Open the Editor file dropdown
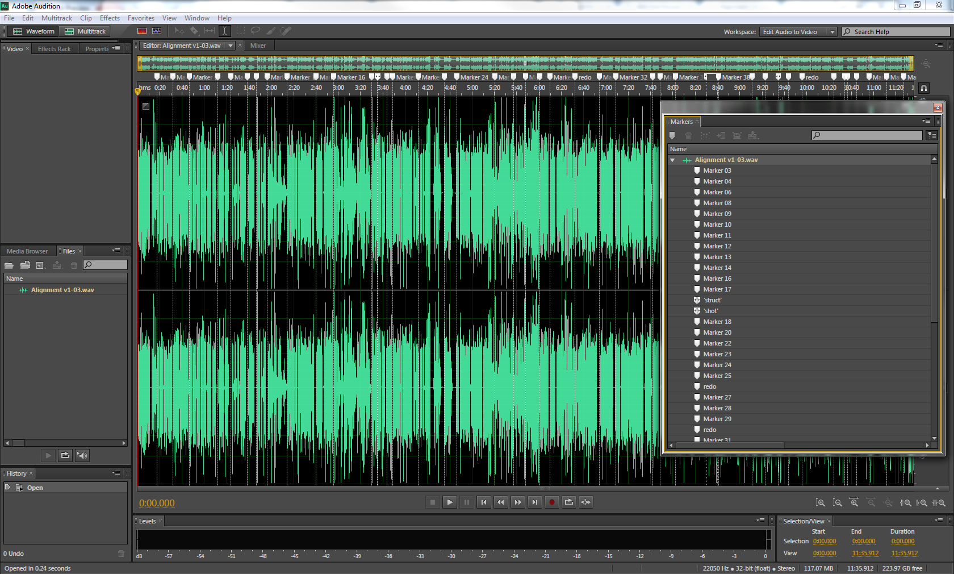Screen dimensions: 954x574 231,46
